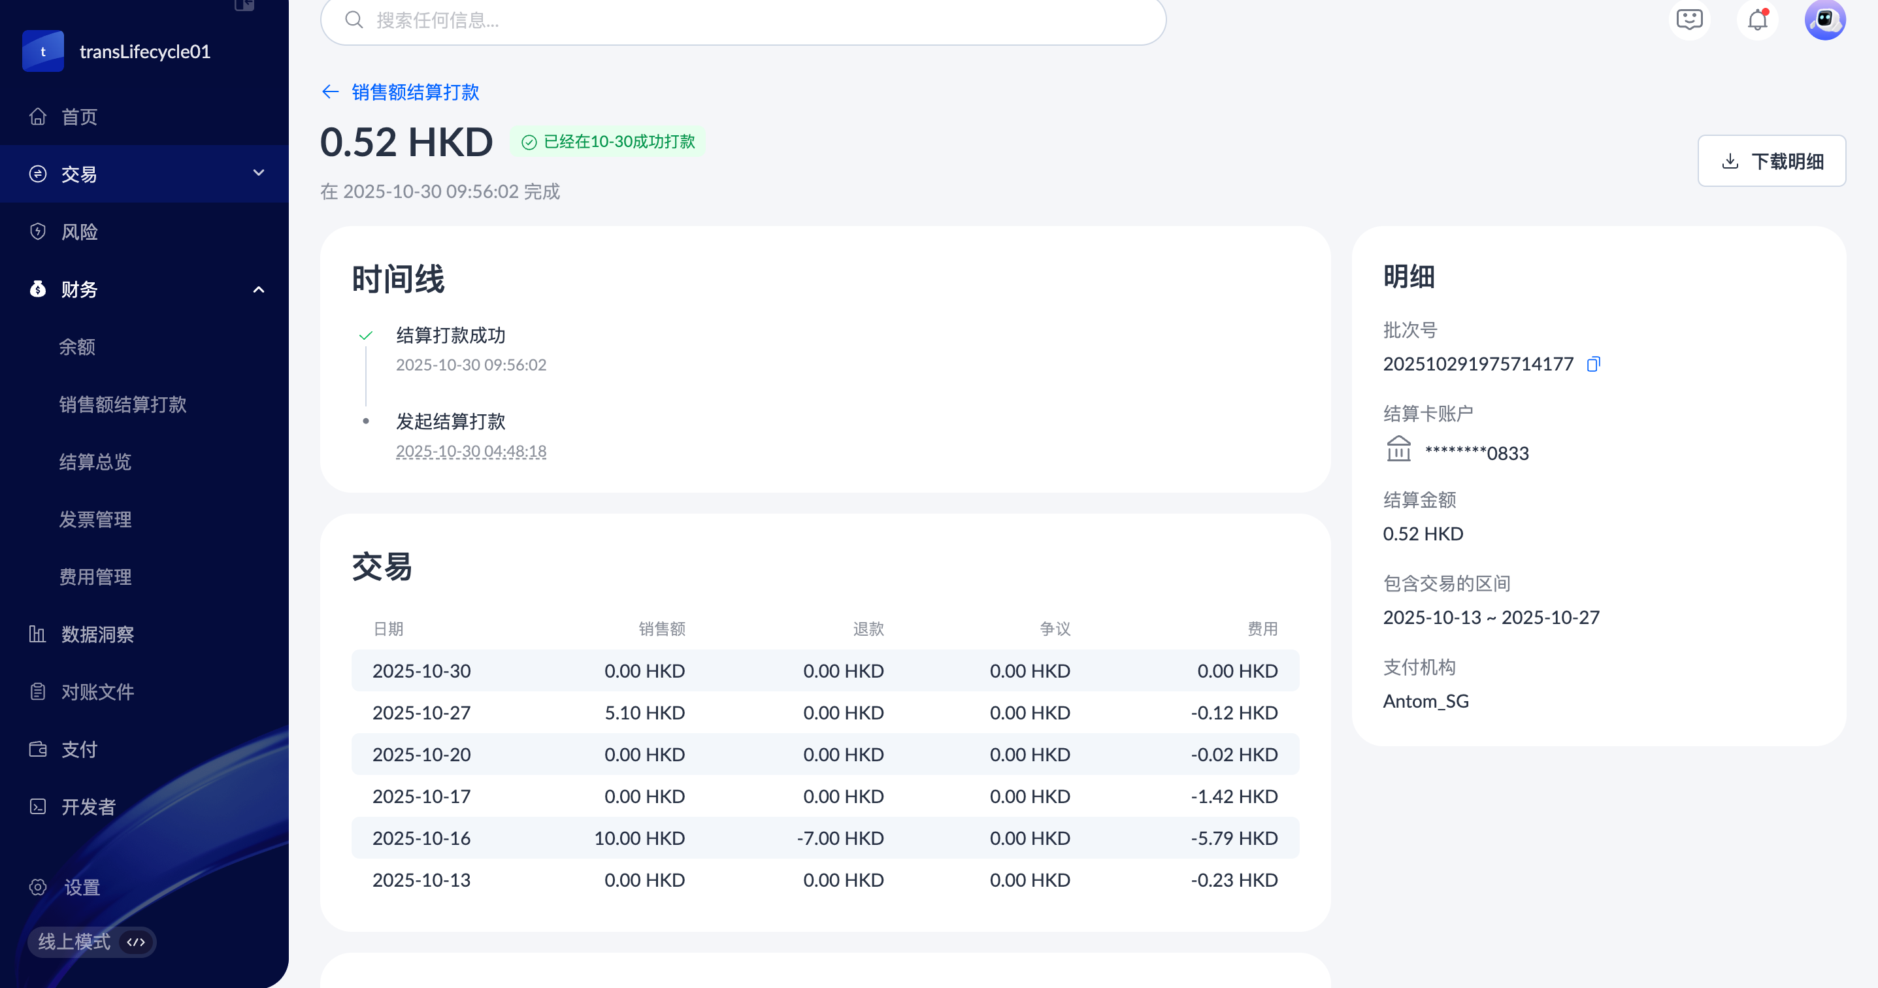Go to 余额 submenu item
The width and height of the screenshot is (1878, 988).
pyautogui.click(x=77, y=347)
